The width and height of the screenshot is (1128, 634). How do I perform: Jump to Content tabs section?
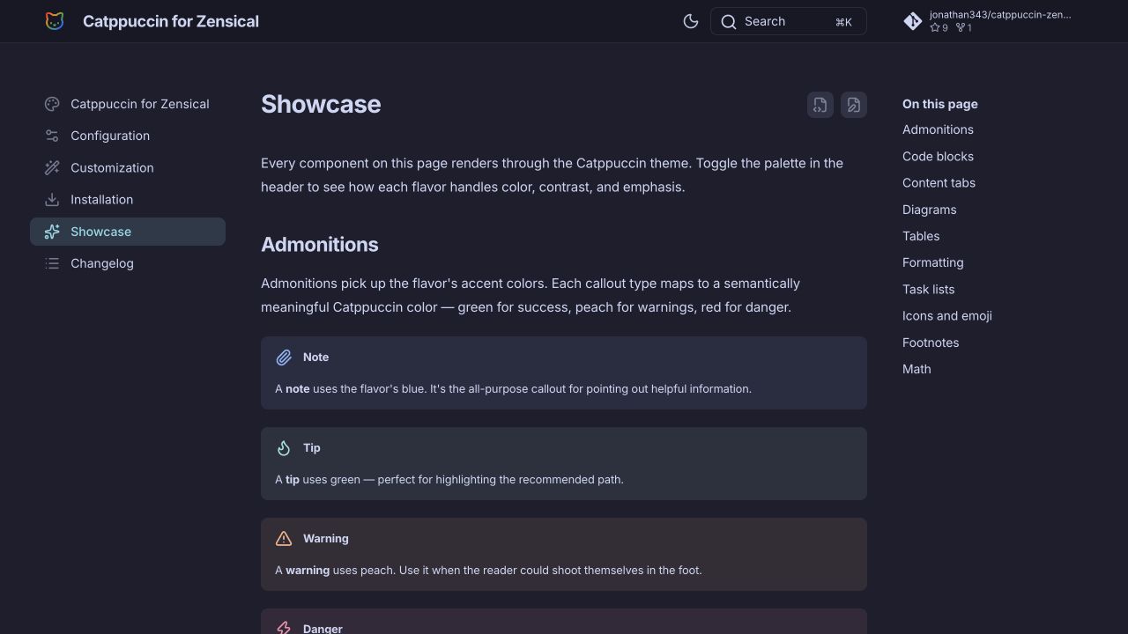coord(939,182)
